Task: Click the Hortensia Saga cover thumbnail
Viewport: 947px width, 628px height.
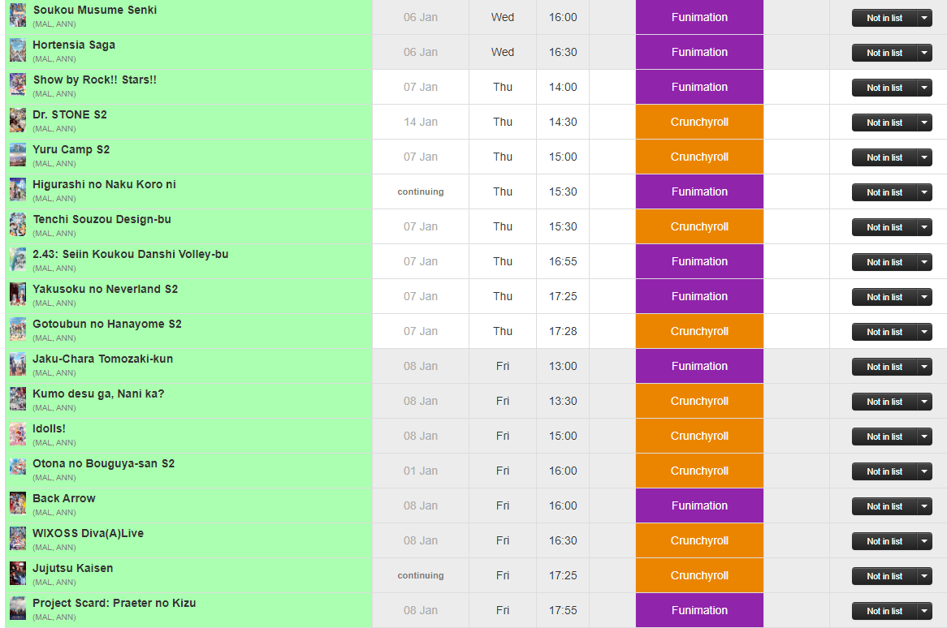Action: [18, 50]
